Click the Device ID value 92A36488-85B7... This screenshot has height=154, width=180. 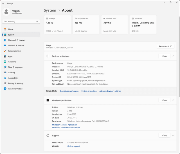[85, 74]
